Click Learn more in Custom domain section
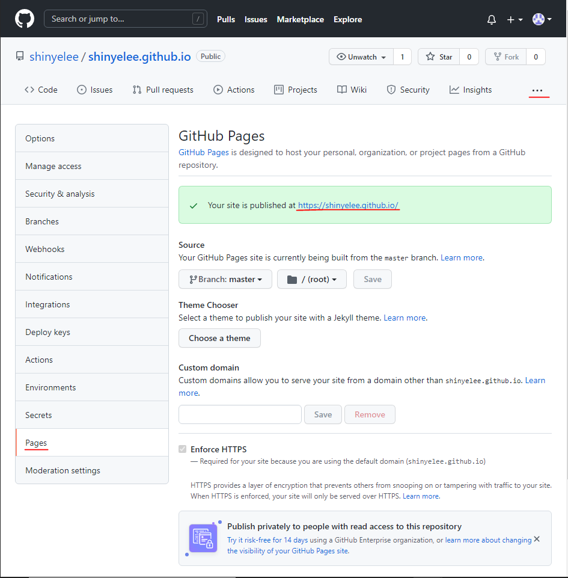The height and width of the screenshot is (578, 568). pos(535,380)
